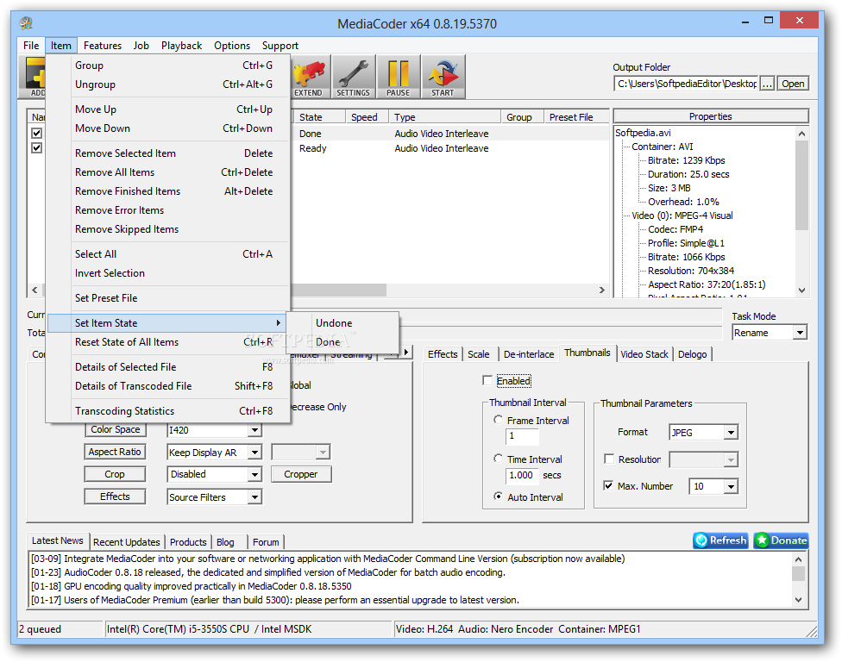
Task: Click the Refresh news button
Action: coord(720,540)
